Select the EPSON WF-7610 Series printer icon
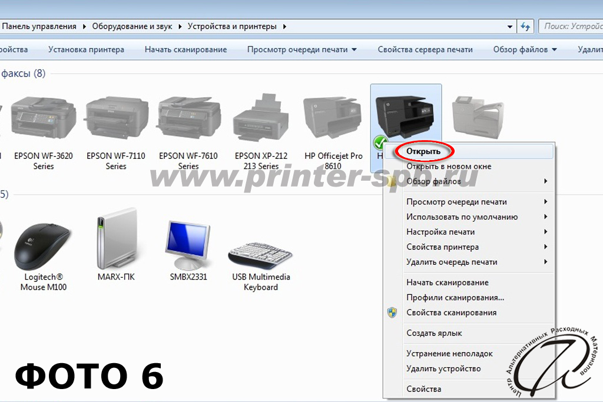 [188, 118]
